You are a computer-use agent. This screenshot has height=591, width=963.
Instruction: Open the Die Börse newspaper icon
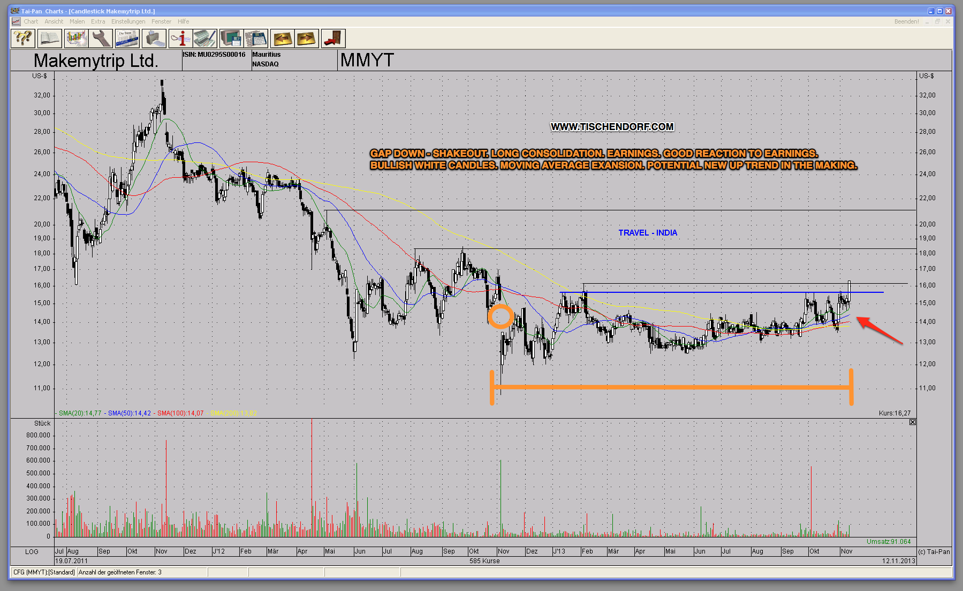point(127,39)
